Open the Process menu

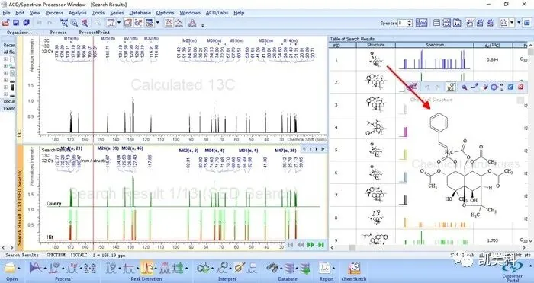point(54,13)
